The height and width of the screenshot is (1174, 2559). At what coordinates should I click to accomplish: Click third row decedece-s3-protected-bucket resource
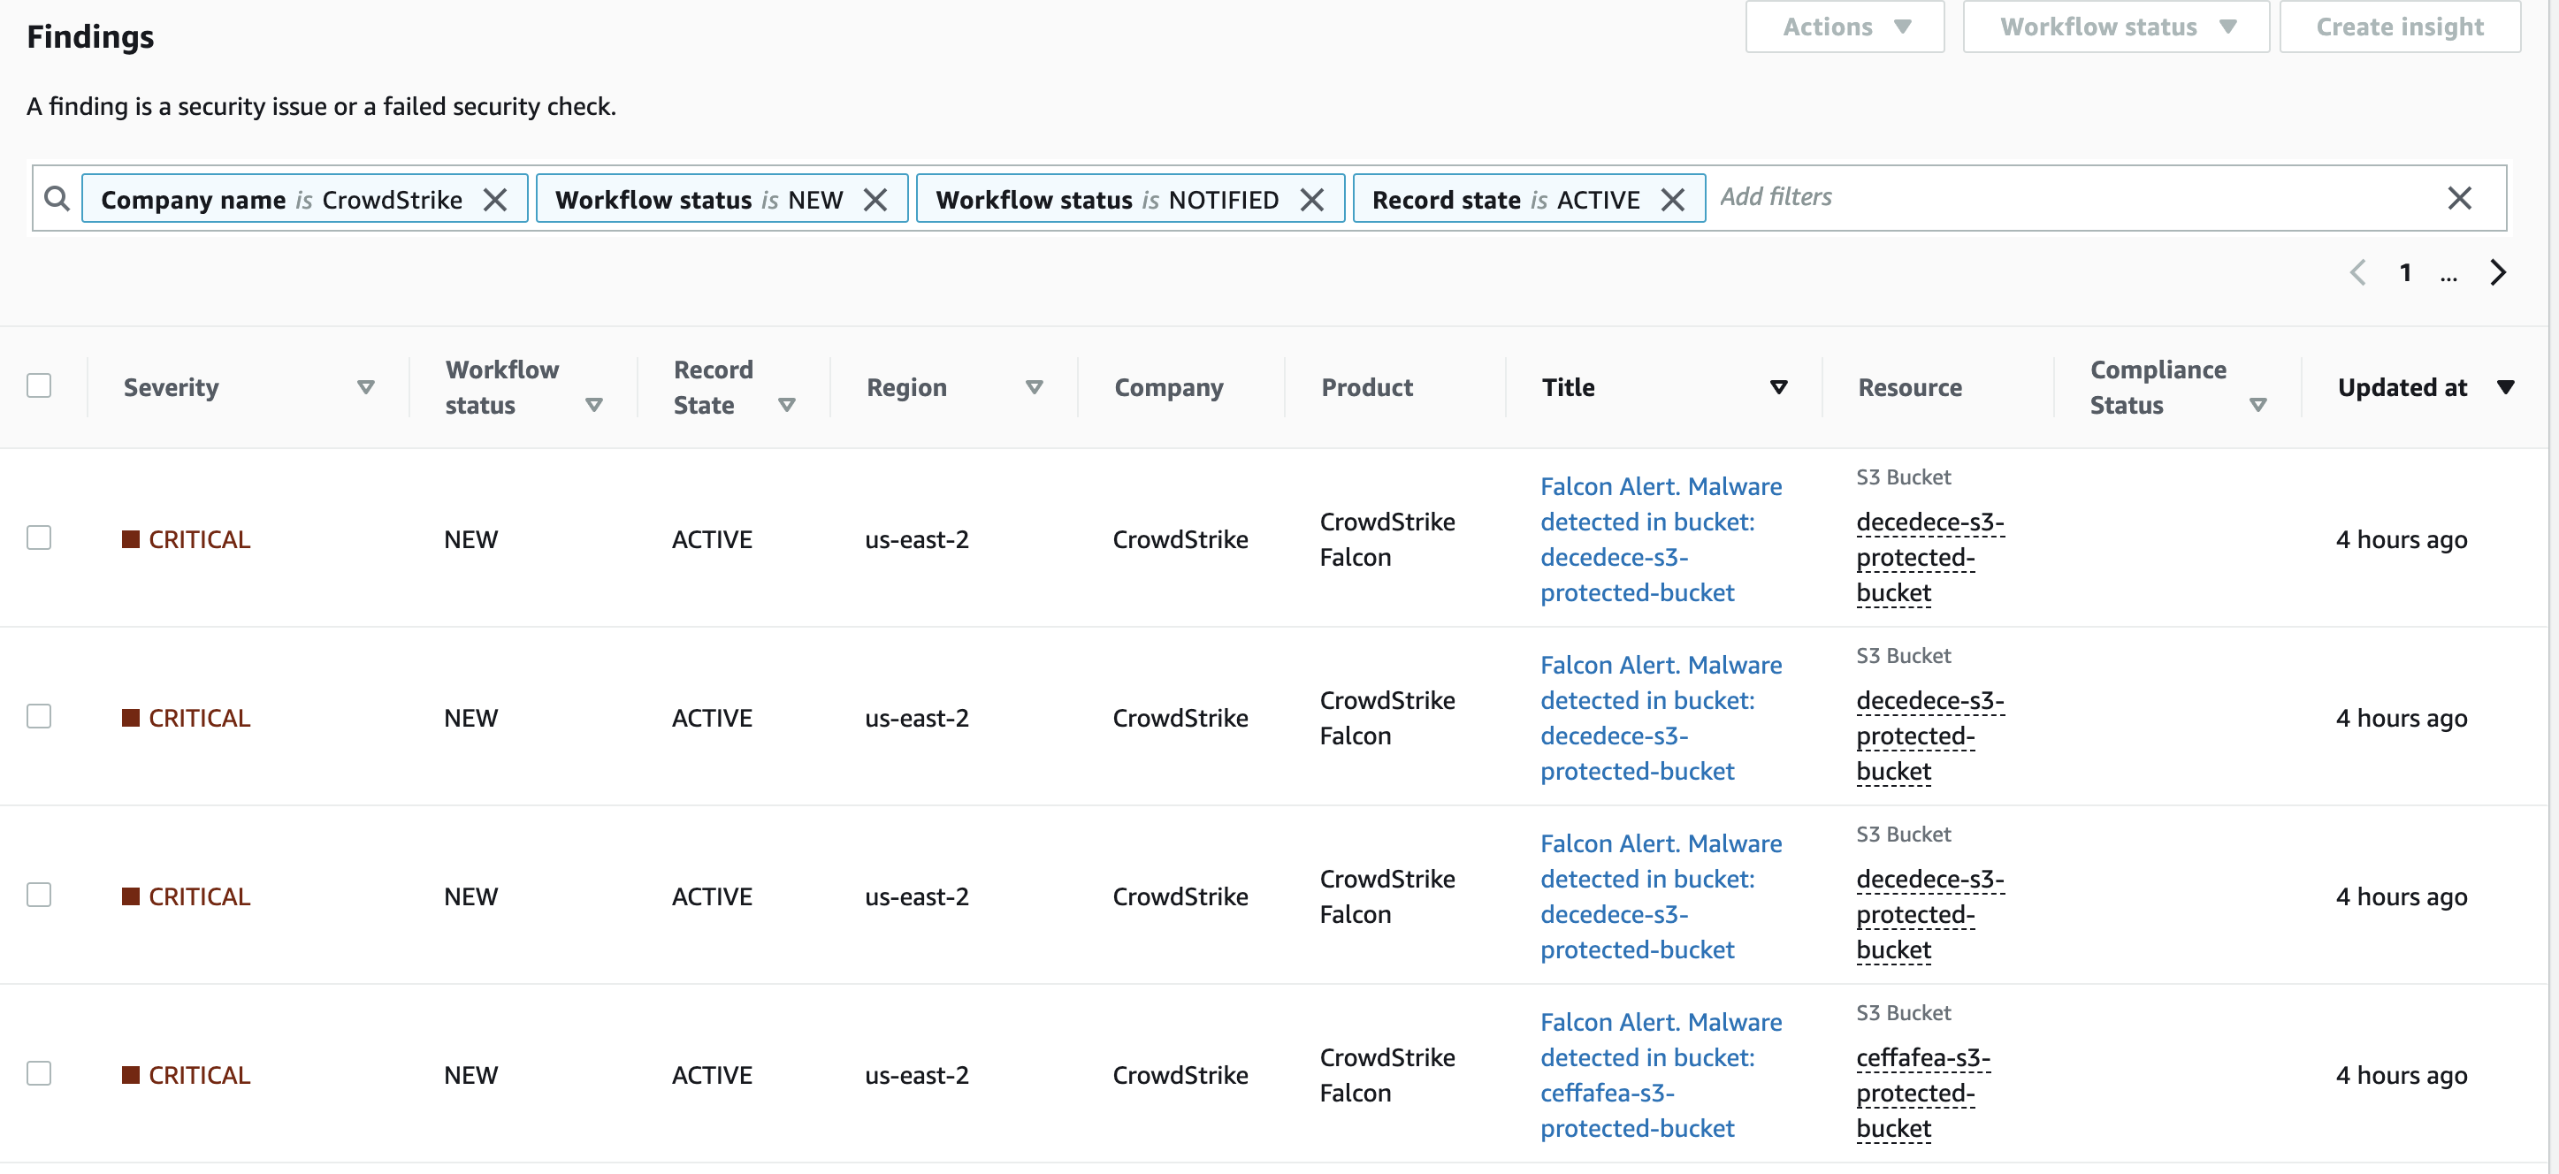coord(1930,915)
